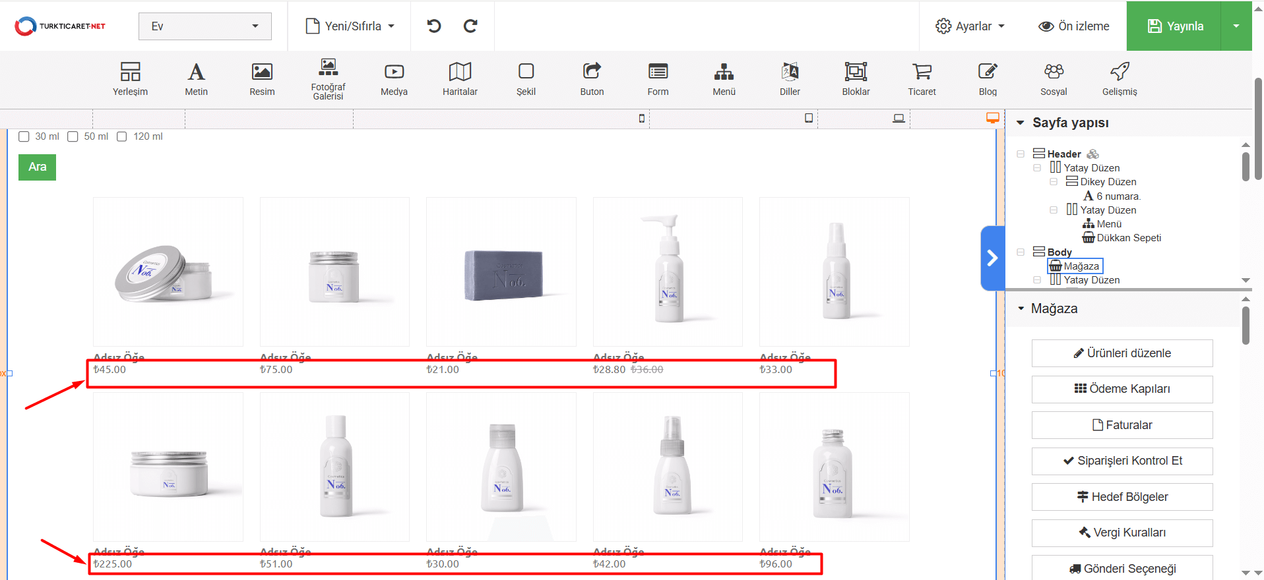Select the Metin text tool
This screenshot has width=1264, height=580.
196,78
